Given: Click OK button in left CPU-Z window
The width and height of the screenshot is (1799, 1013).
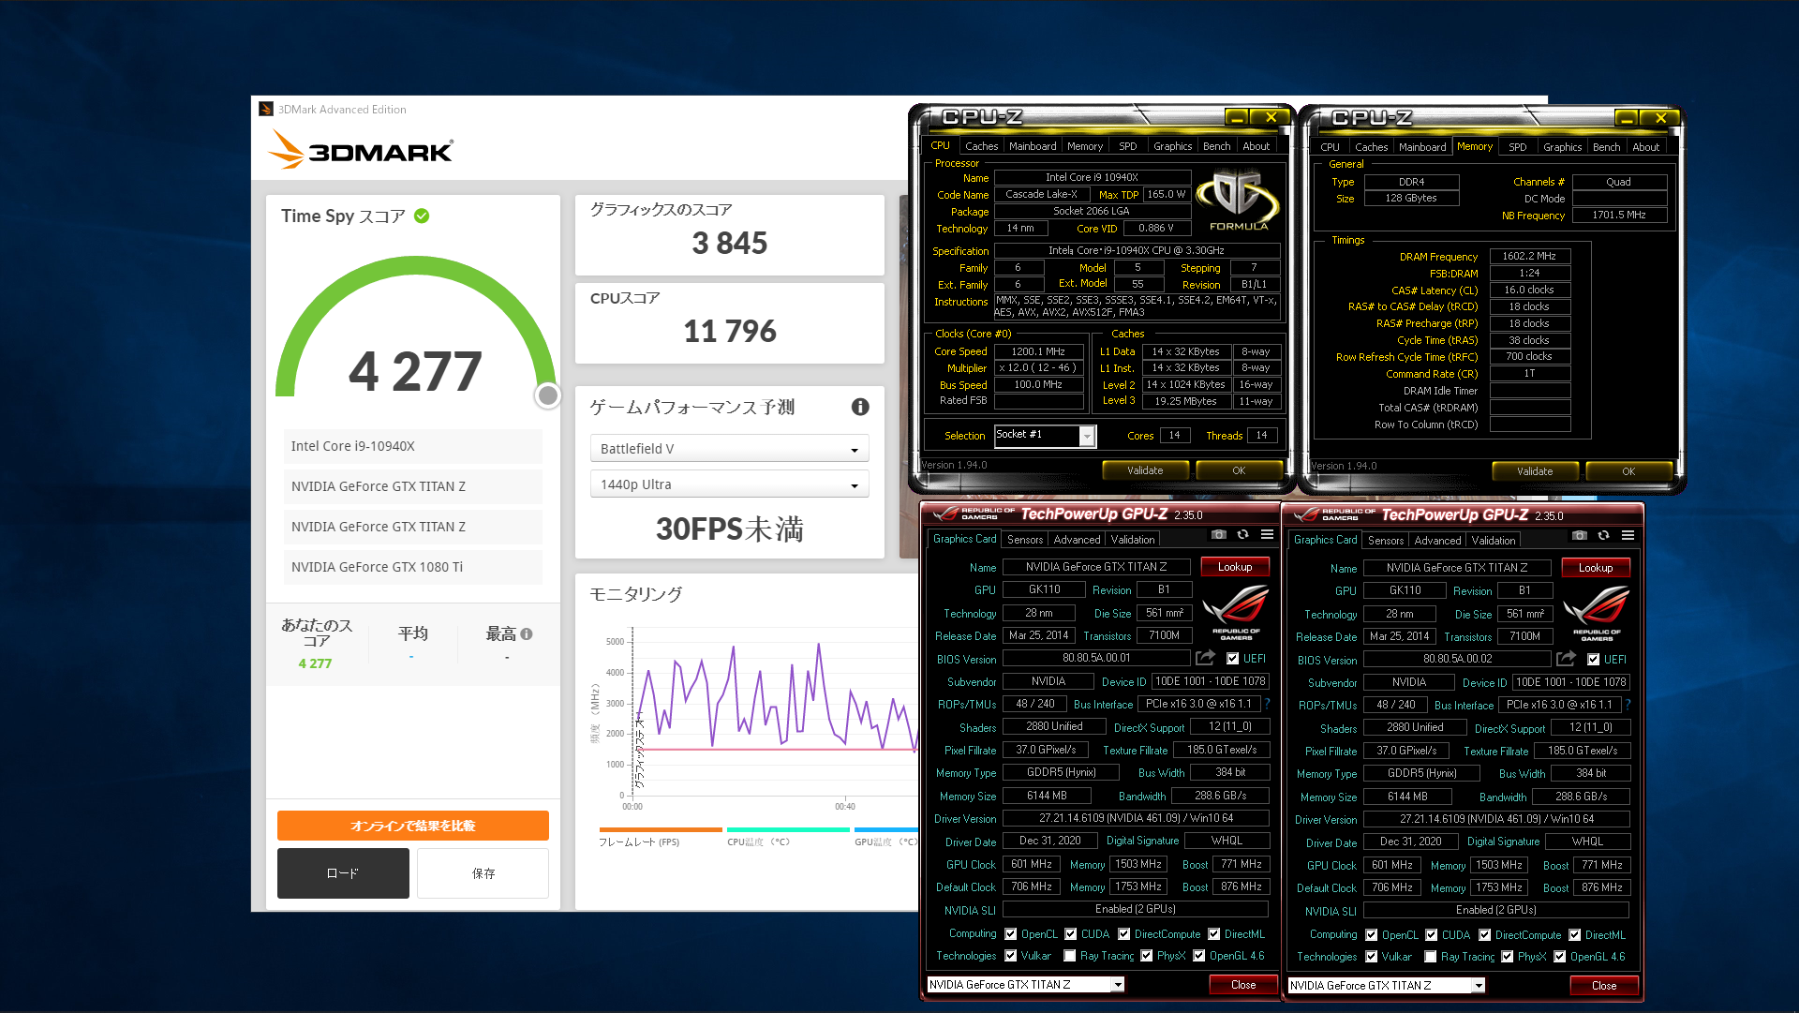Looking at the screenshot, I should [x=1238, y=470].
